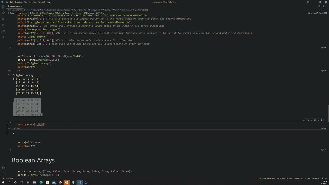This screenshot has width=329, height=185.
Task: Toggle Spell checker in status bar
Action: click(308, 178)
